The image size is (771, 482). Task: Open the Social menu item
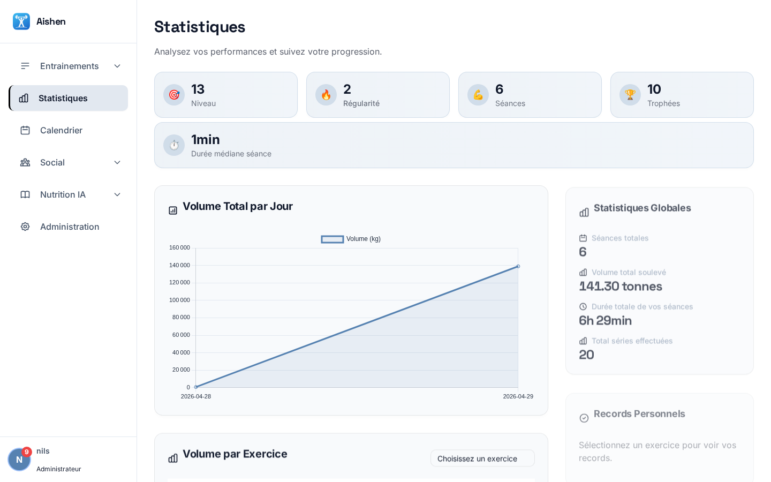coord(69,162)
